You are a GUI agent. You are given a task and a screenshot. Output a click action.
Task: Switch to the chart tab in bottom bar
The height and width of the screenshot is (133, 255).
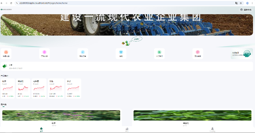(x=127, y=130)
